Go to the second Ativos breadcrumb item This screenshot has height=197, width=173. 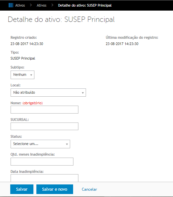click(42, 5)
